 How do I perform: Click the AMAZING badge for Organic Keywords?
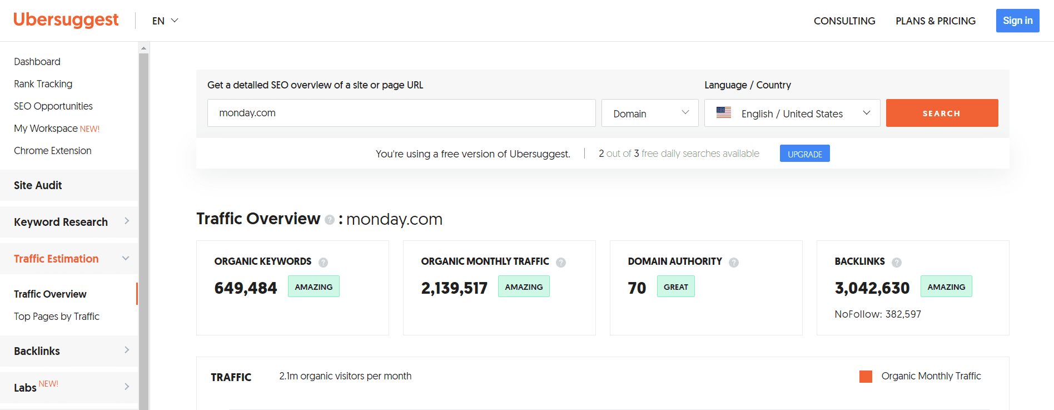(x=314, y=286)
